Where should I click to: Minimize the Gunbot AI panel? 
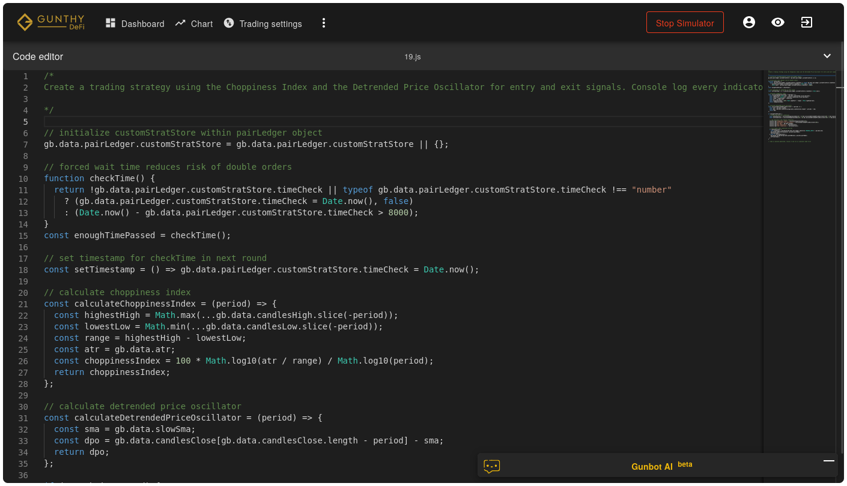[x=829, y=461]
